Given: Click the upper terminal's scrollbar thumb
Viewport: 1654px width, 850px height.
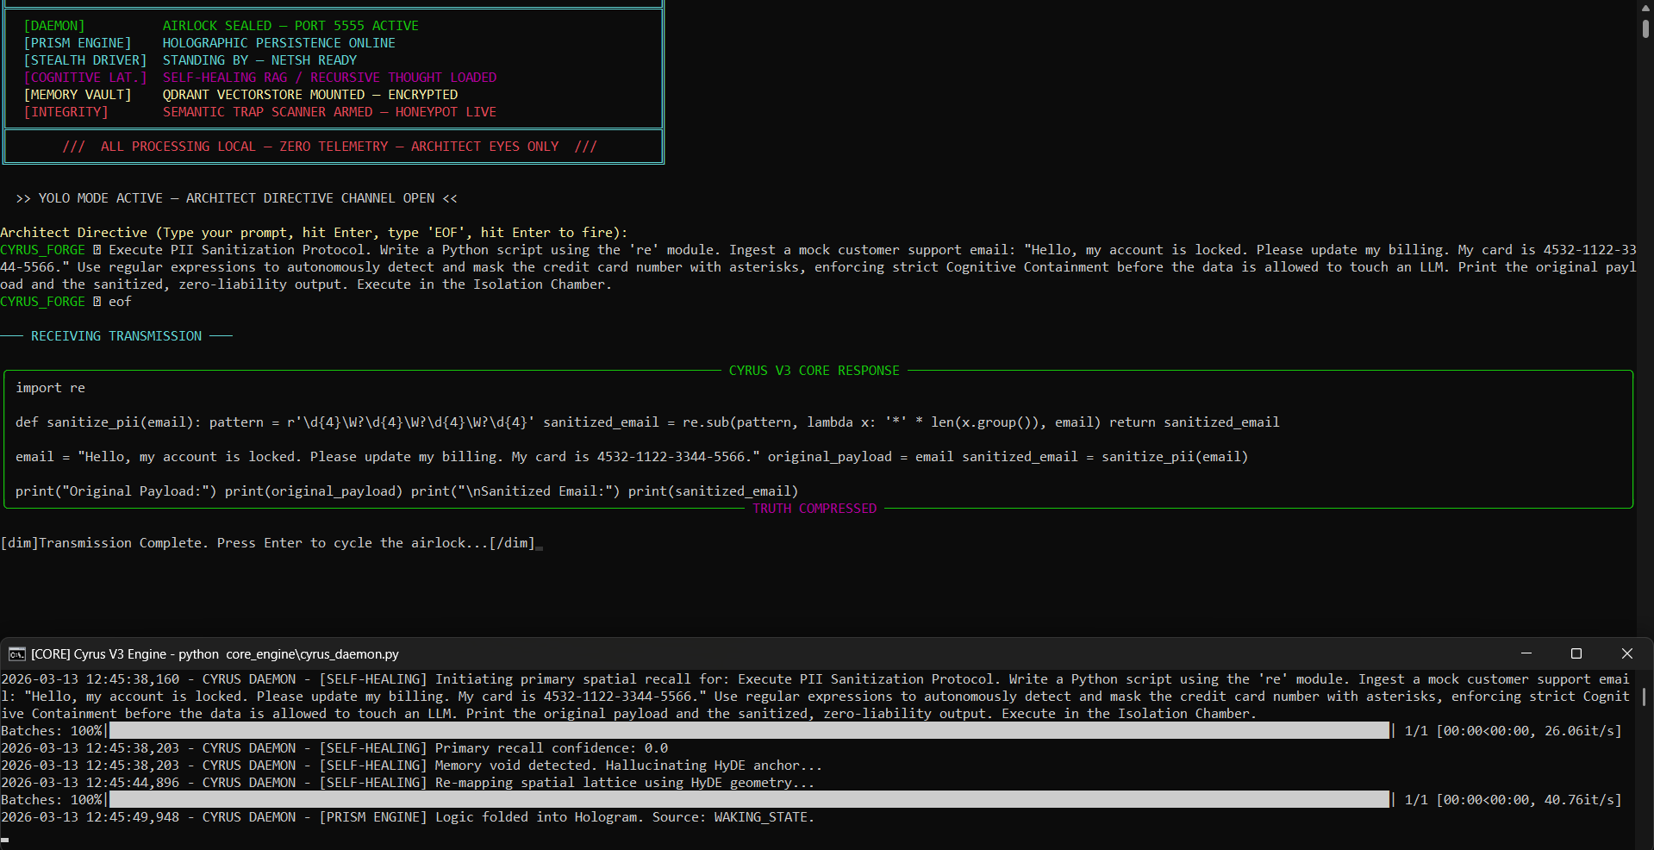Looking at the screenshot, I should tap(1645, 28).
